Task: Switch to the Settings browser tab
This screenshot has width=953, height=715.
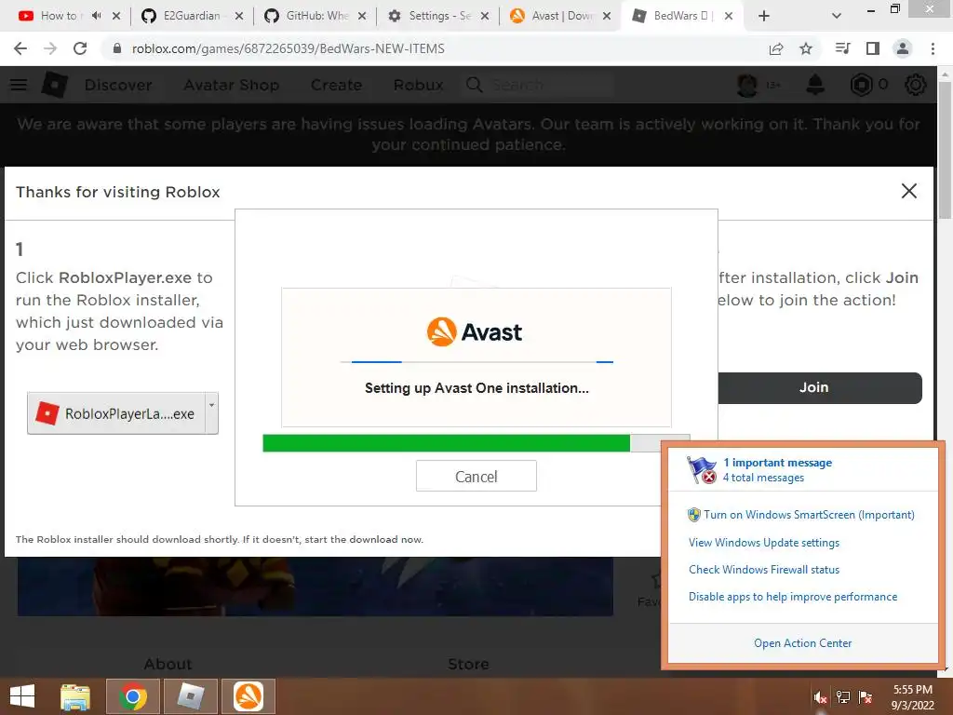Action: tap(439, 16)
